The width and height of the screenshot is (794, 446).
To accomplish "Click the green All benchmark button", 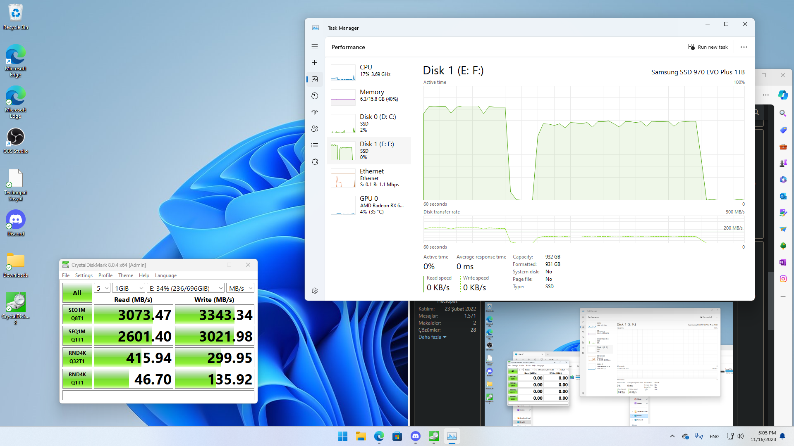I will (x=77, y=293).
